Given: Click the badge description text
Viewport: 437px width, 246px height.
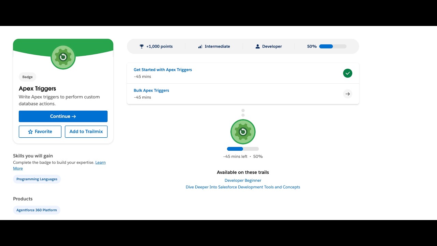Looking at the screenshot, I should (x=59, y=100).
